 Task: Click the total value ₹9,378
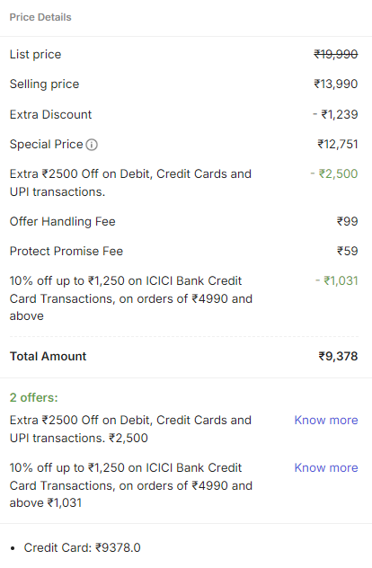(338, 356)
